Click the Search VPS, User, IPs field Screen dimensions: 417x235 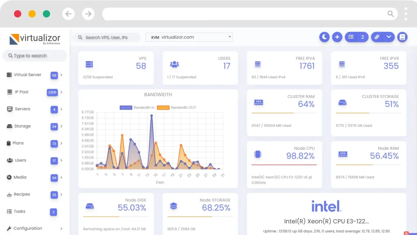coord(106,38)
